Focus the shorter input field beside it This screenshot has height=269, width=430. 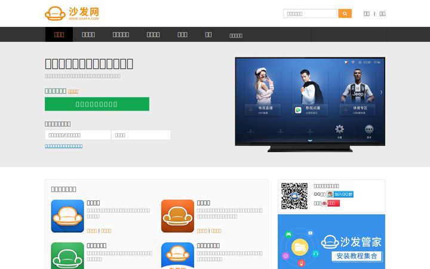(x=141, y=135)
